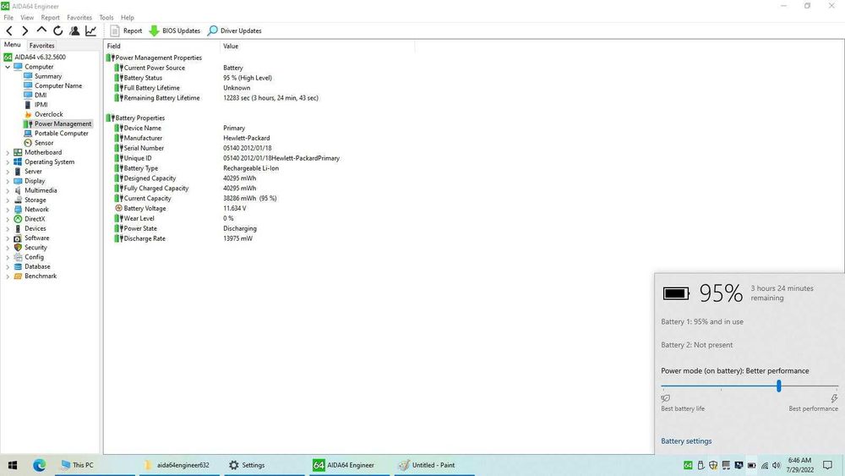Go forward with the right arrow toolbar icon
Image resolution: width=845 pixels, height=476 pixels.
click(x=25, y=30)
